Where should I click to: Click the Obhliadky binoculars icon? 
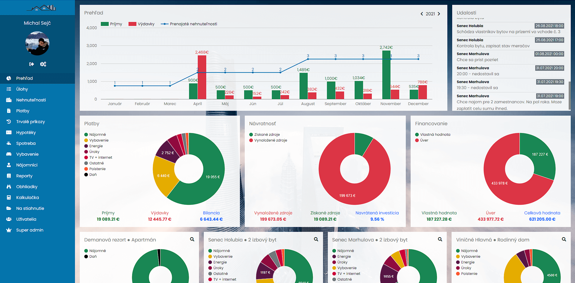pos(9,187)
